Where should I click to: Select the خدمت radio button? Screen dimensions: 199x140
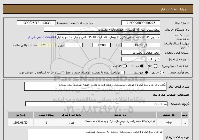(142, 66)
